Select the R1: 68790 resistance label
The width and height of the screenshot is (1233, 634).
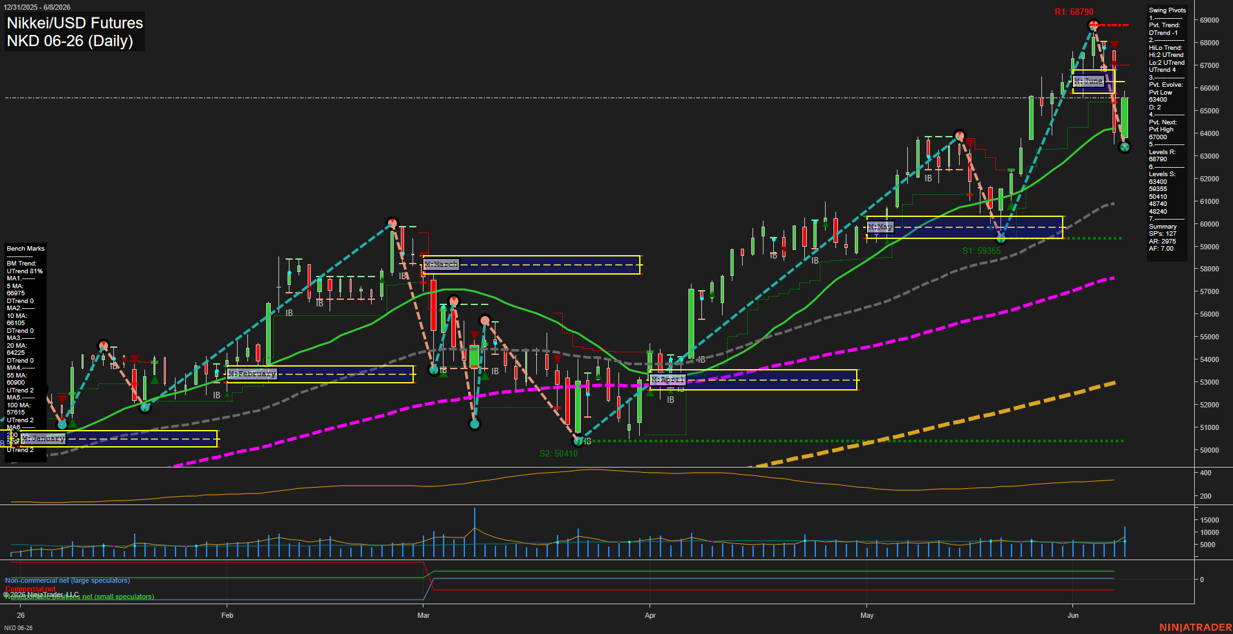tap(1074, 12)
